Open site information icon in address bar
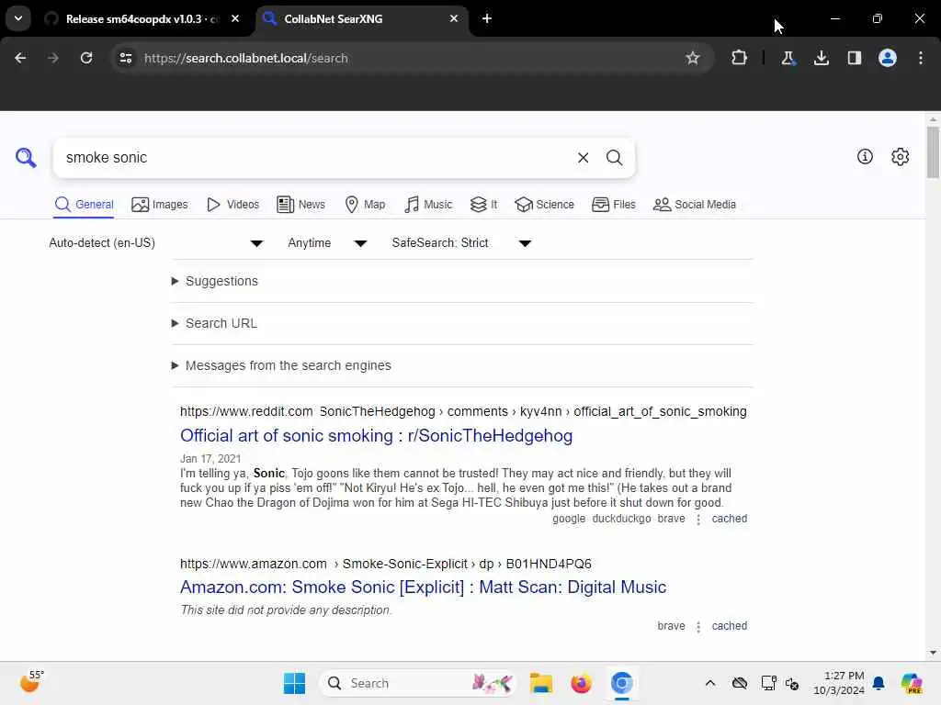The image size is (941, 705). (x=125, y=58)
